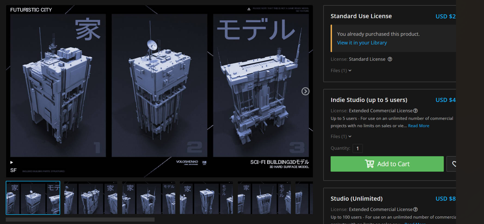Click the thumbnail strip horizontal scrollbar
Viewport: 484px width, 224px height.
(x=80, y=220)
